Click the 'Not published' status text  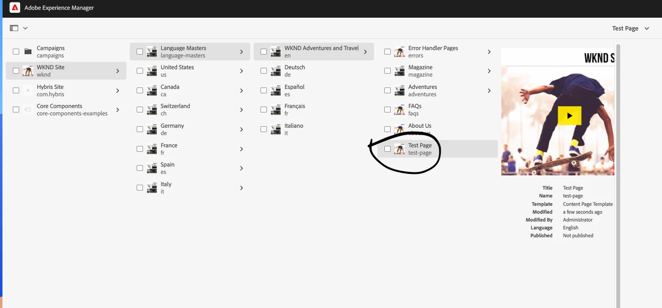click(578, 235)
